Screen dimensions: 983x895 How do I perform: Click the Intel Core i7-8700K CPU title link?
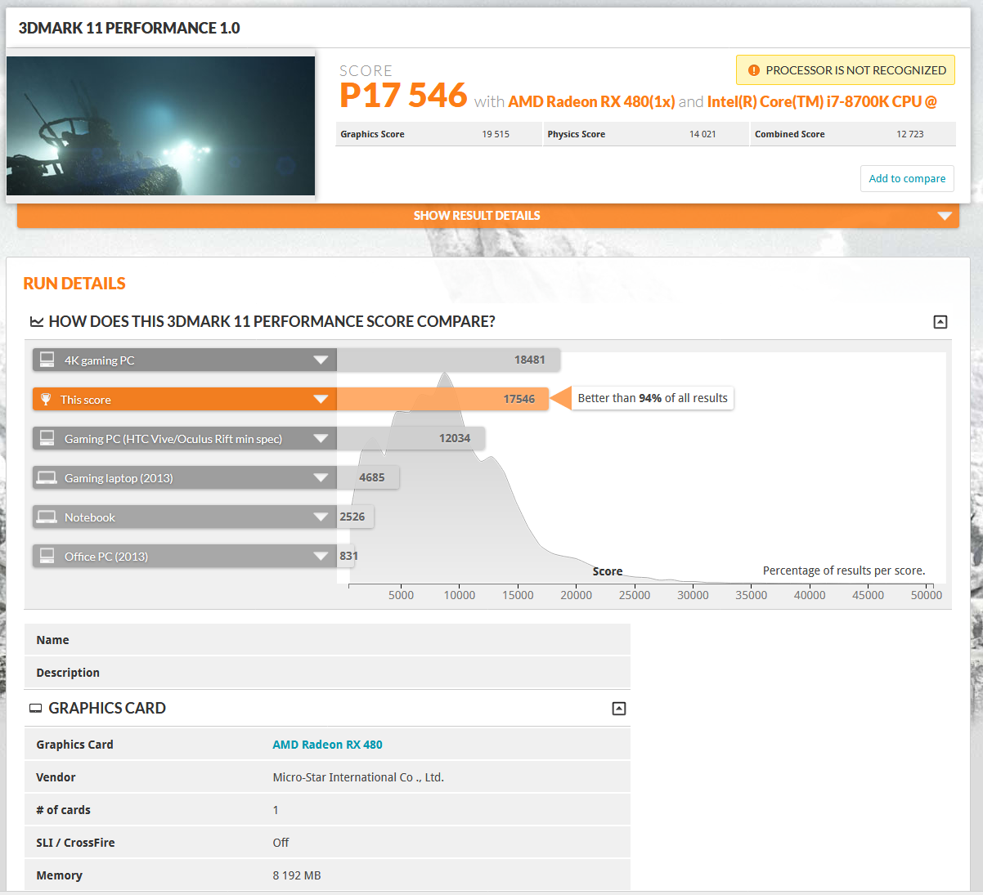(821, 102)
